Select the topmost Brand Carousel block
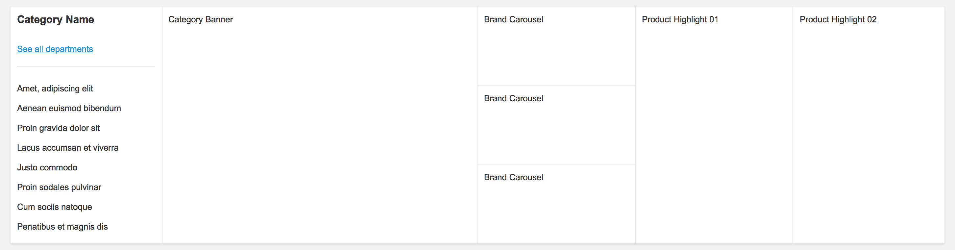 coord(556,46)
